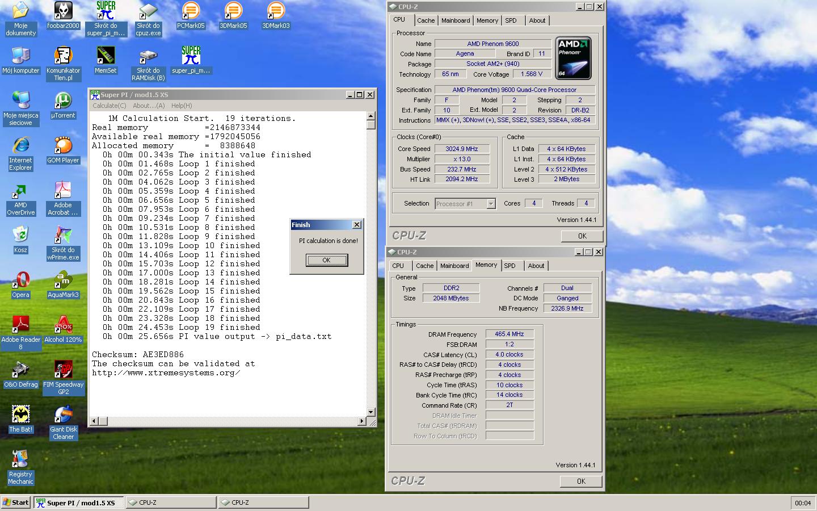This screenshot has width=817, height=511.
Task: Close the Finish dialog with X
Action: click(x=357, y=225)
